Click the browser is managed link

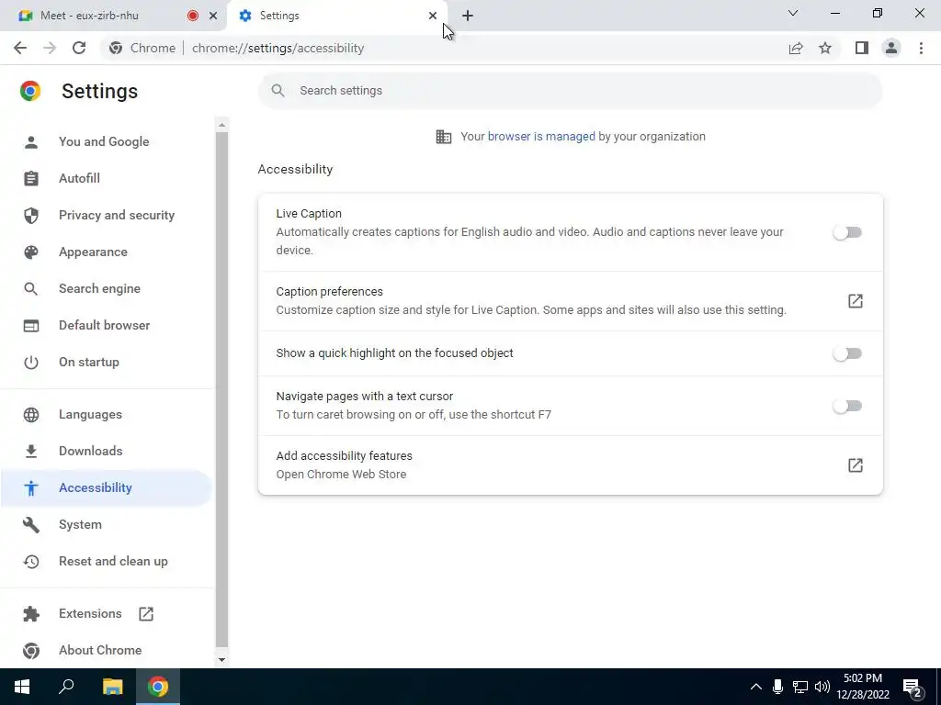[541, 136]
